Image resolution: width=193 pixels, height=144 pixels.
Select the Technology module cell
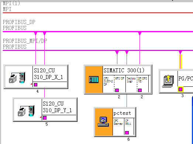pos(131,84)
